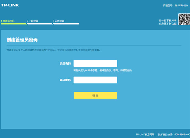This screenshot has width=190, height=138.
Task: Click the green progress bar under step 1
Action: pyautogui.click(x=14, y=24)
